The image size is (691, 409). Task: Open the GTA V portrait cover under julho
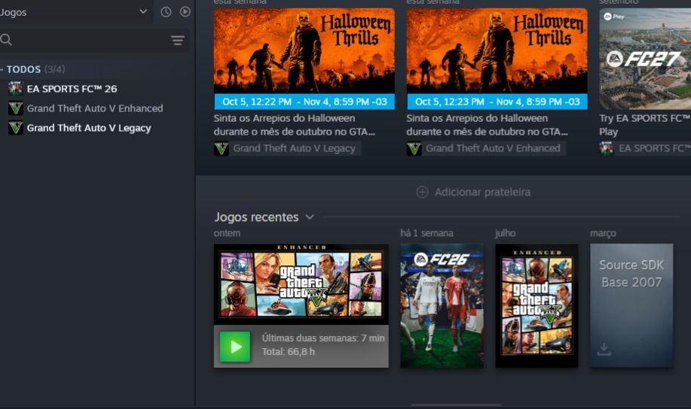point(537,306)
